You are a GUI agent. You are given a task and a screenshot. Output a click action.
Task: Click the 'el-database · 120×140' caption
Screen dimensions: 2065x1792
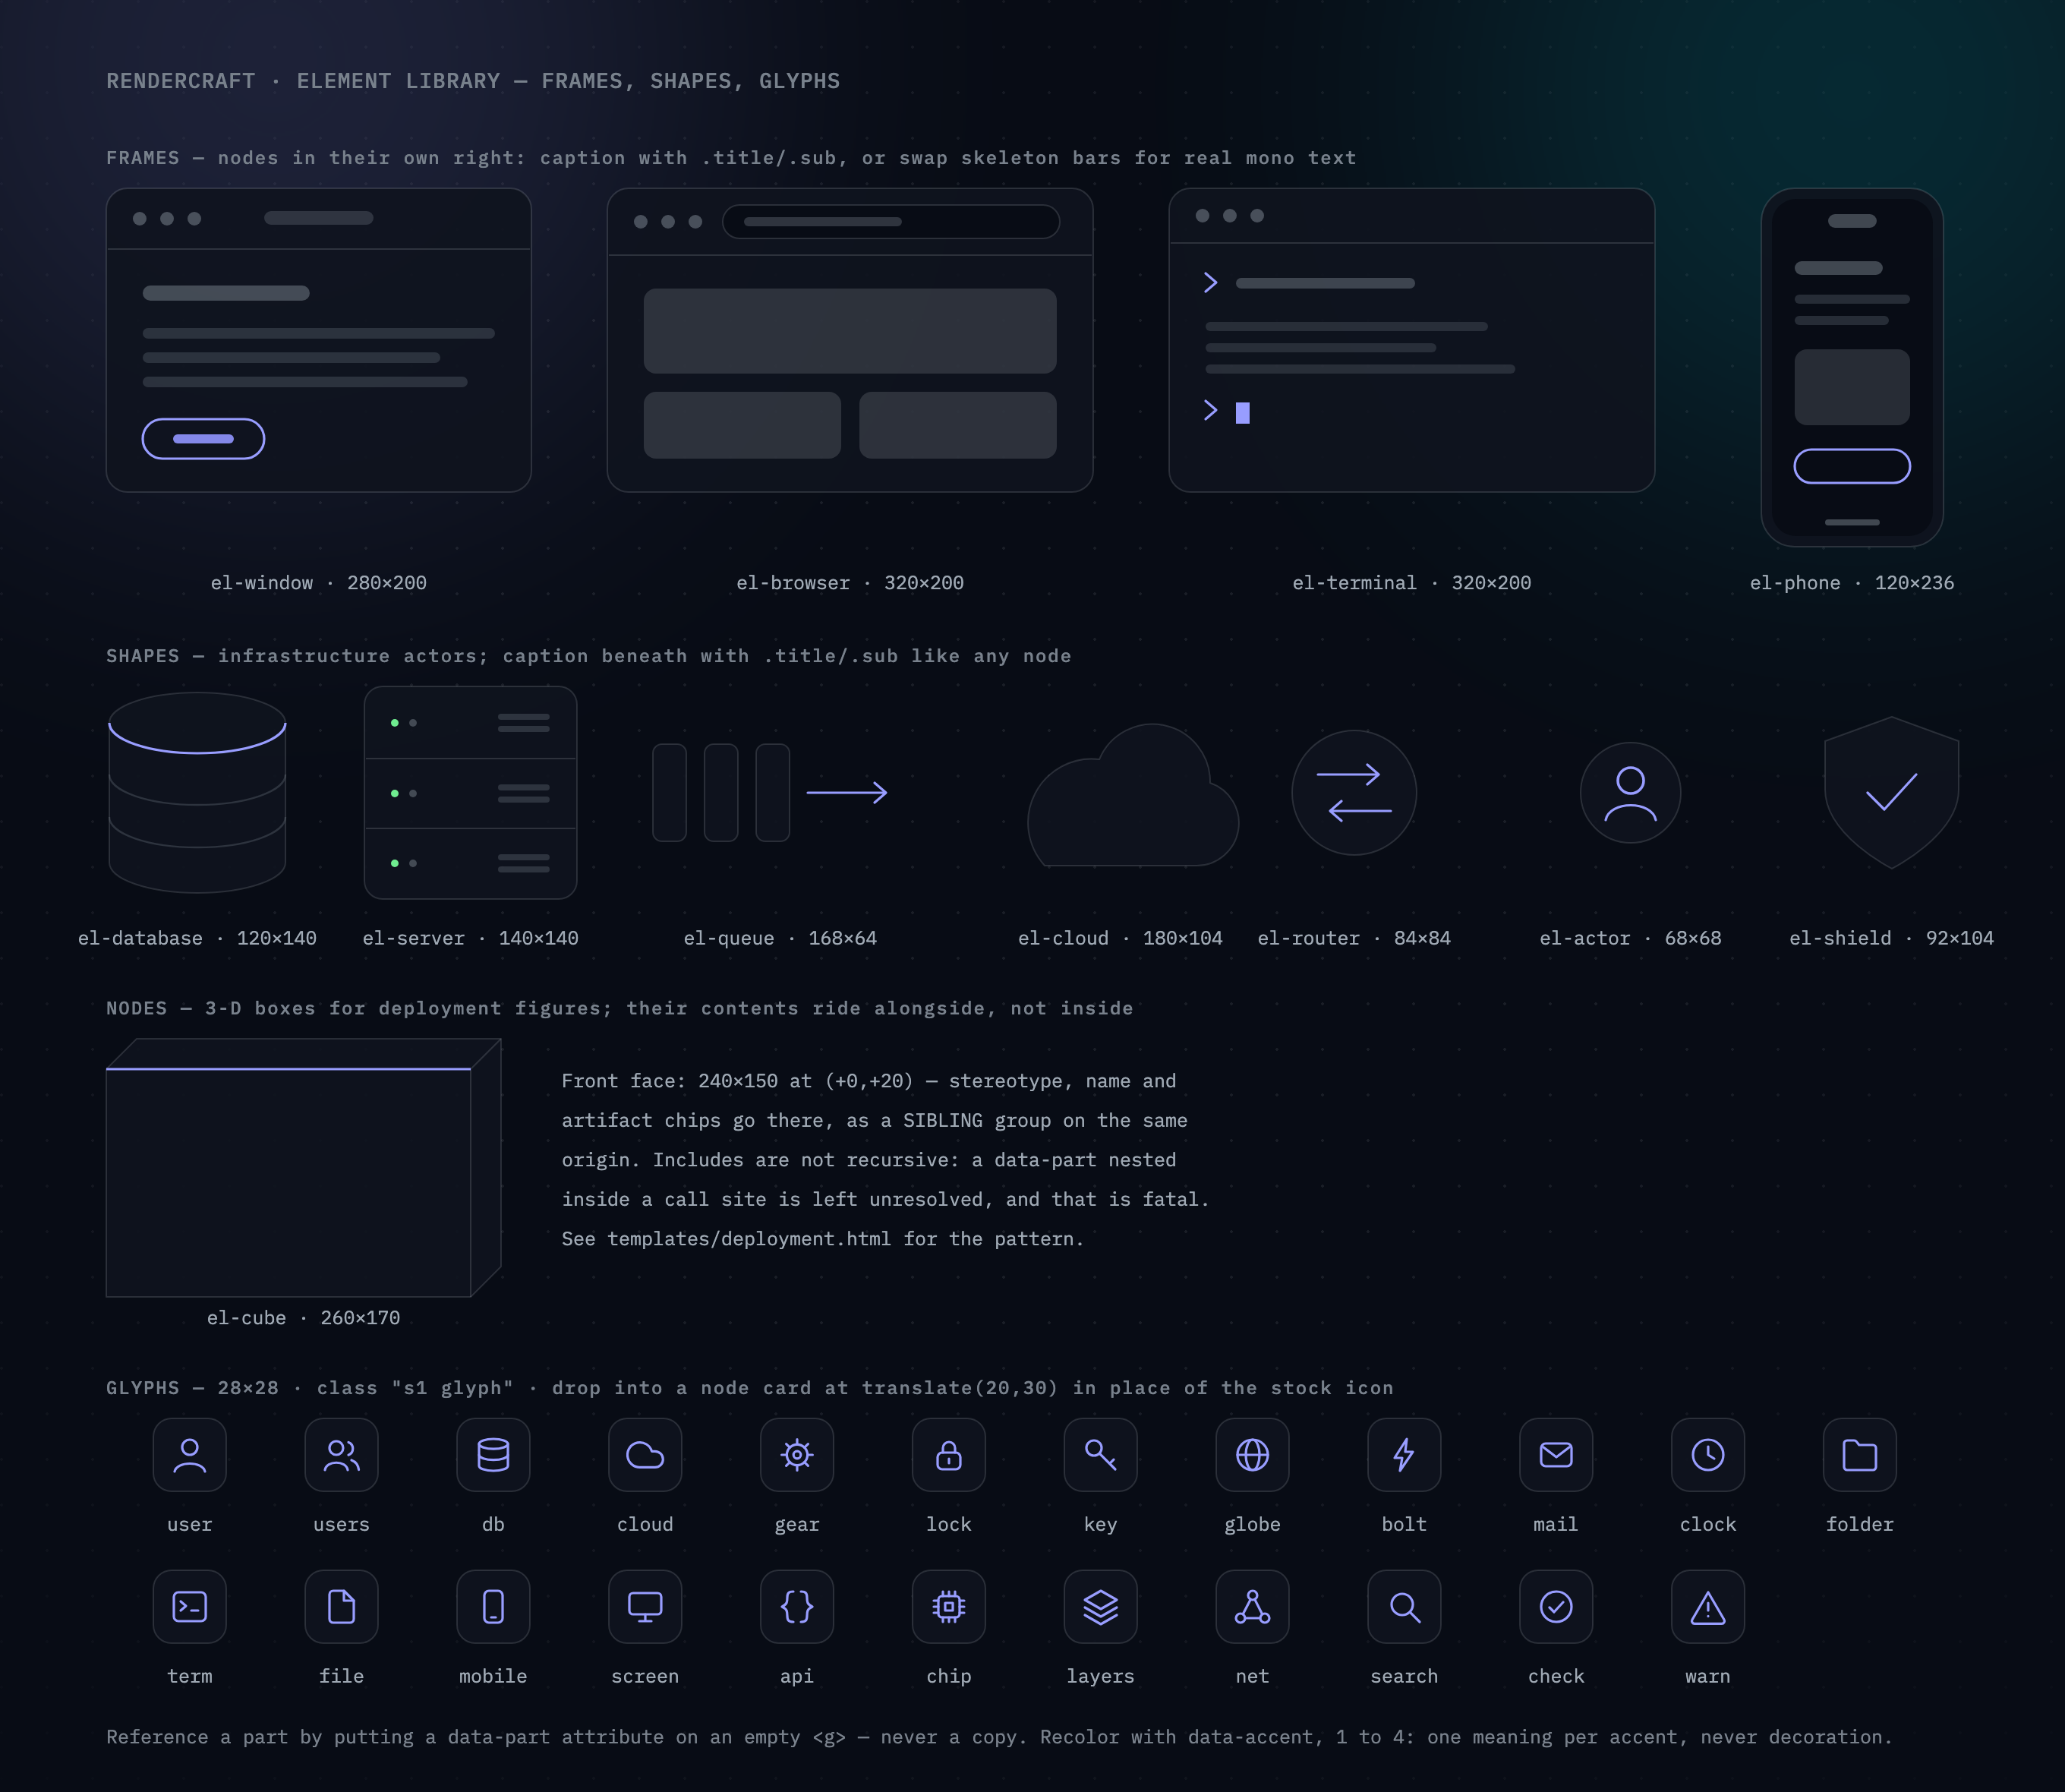coord(197,938)
